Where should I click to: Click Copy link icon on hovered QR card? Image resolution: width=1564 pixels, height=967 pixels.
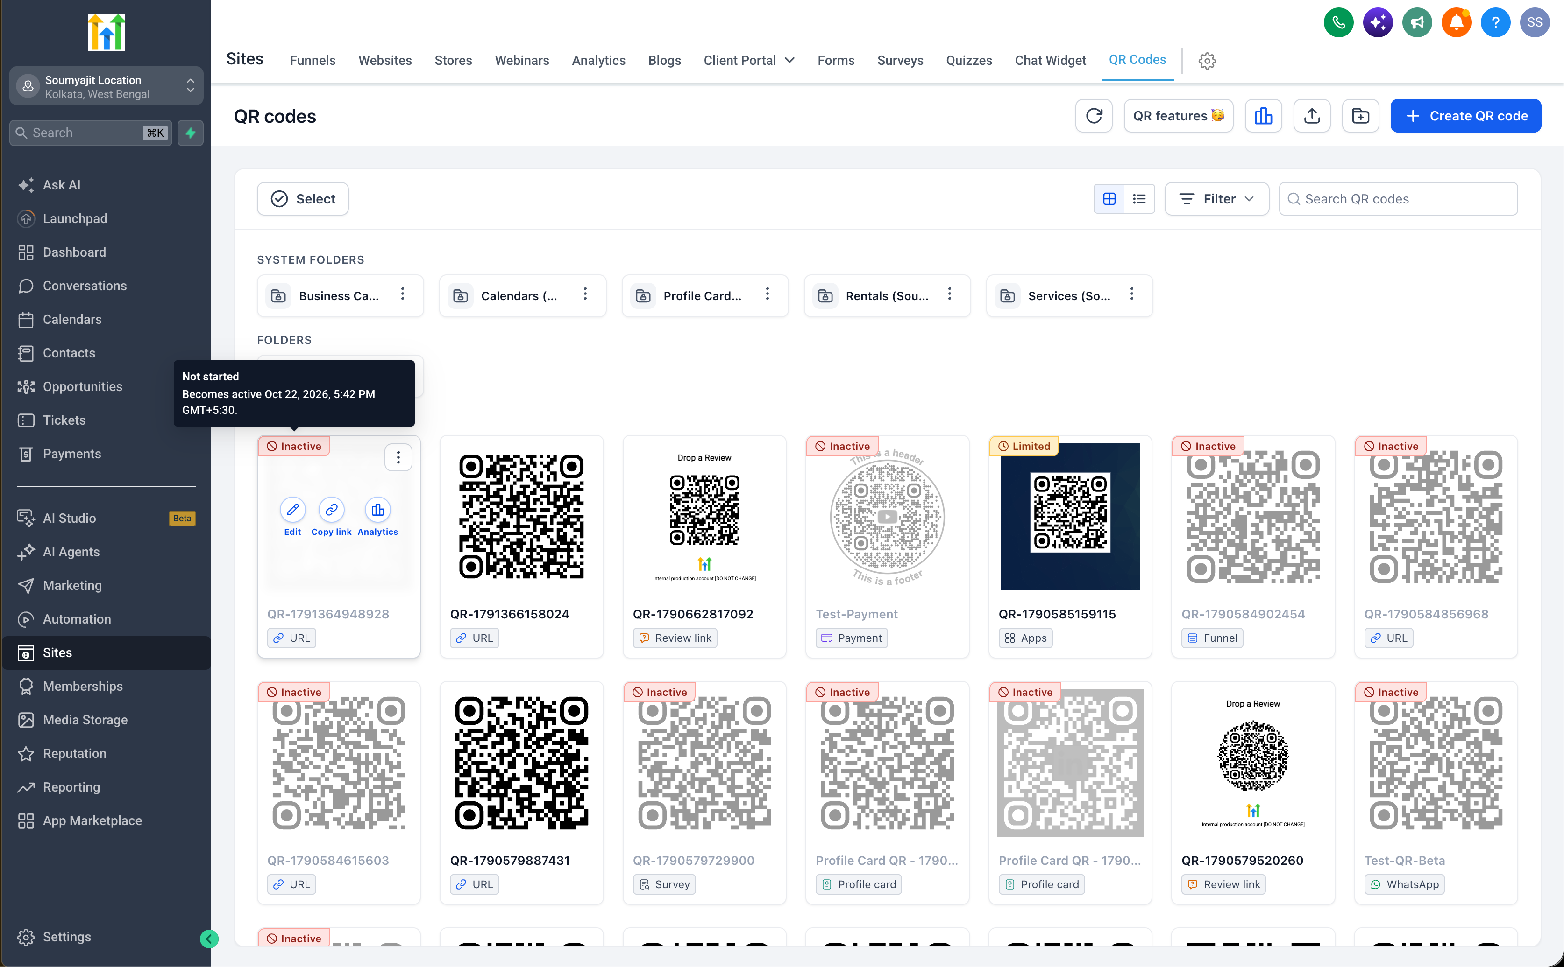[331, 510]
